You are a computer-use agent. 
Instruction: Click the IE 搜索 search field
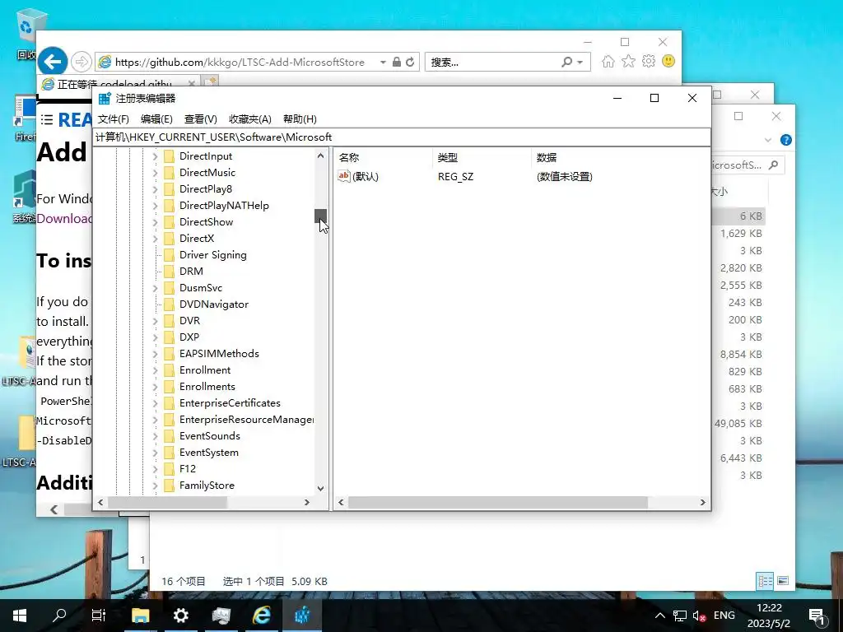[494, 62]
